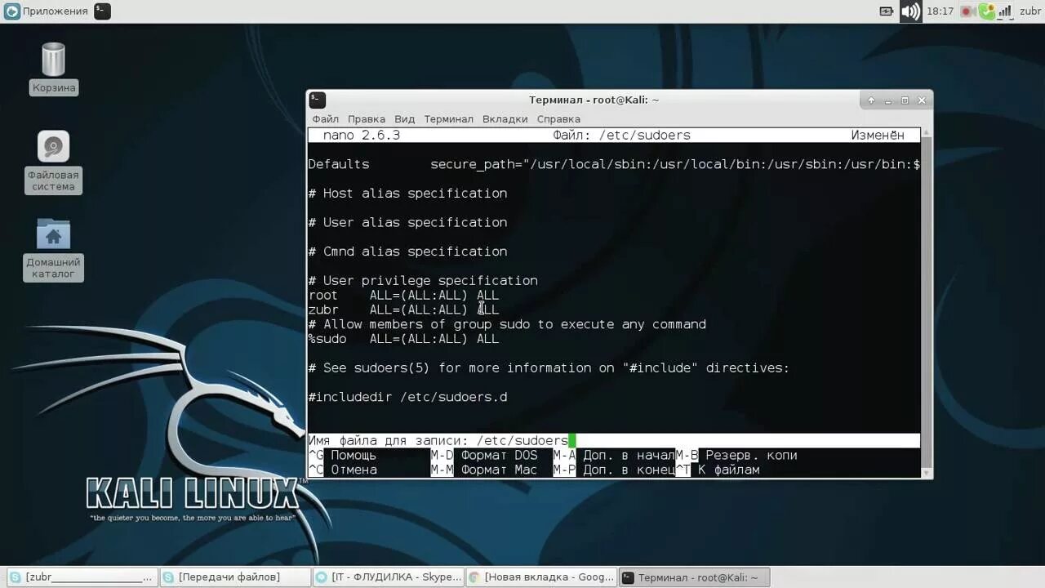Click the filename prompt /etc/sudoers field
The image size is (1045, 588).
(614, 441)
